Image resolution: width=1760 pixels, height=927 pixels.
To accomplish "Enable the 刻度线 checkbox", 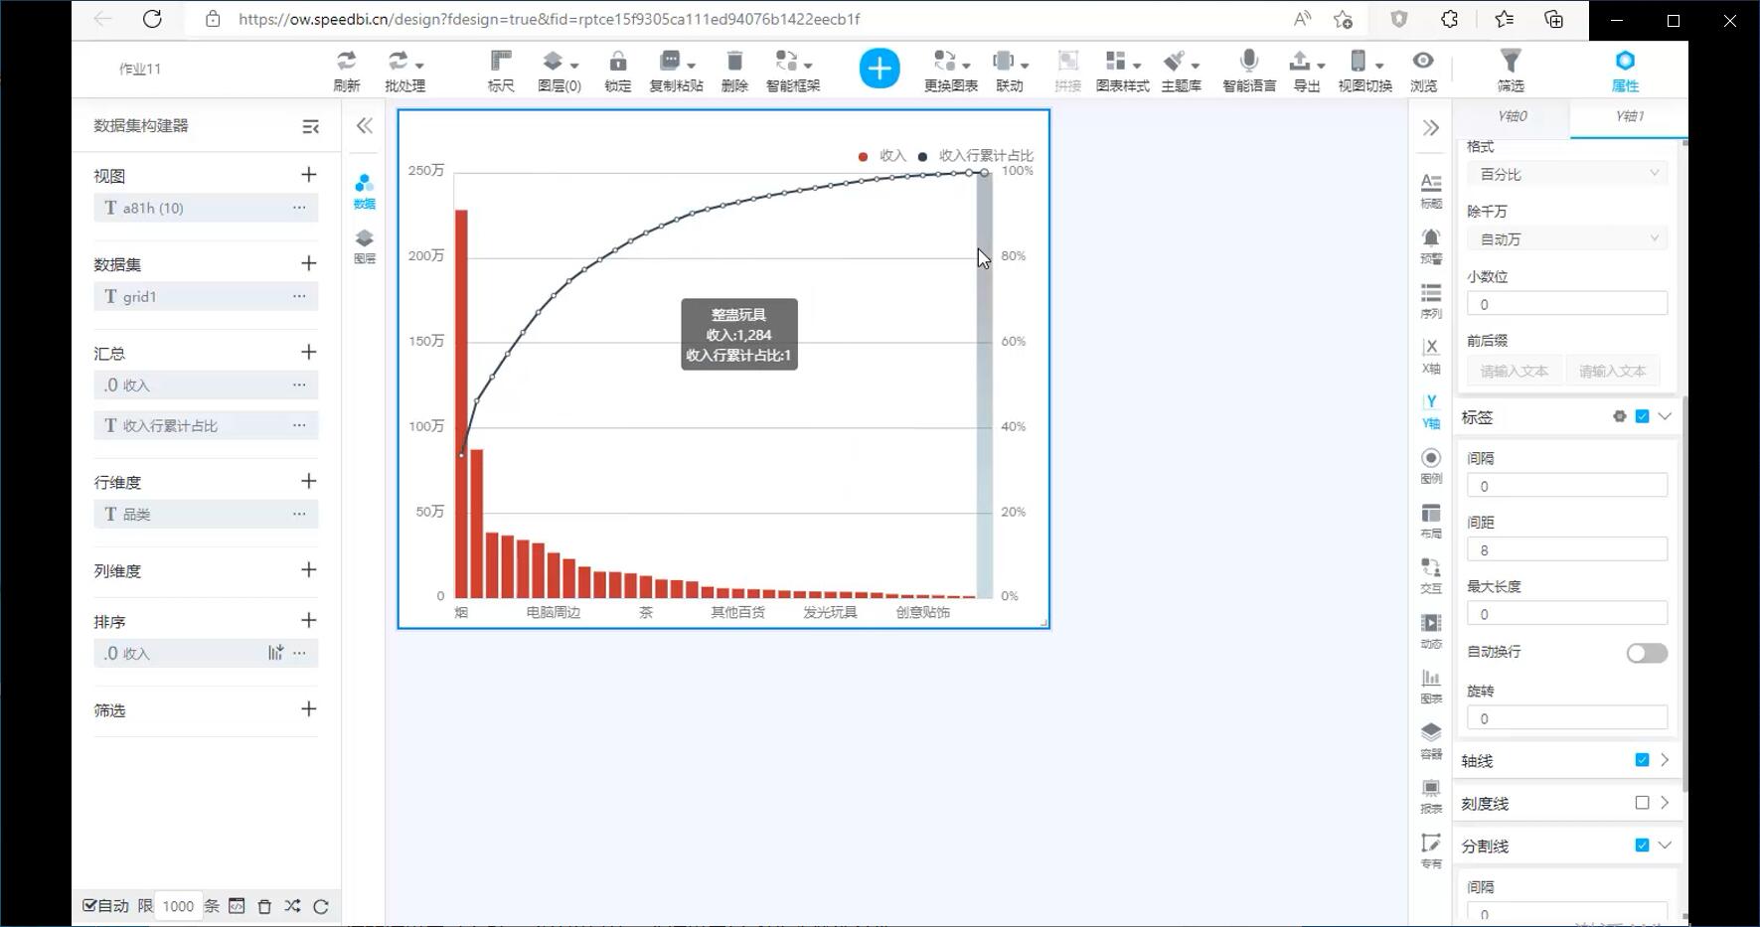I will coord(1642,803).
